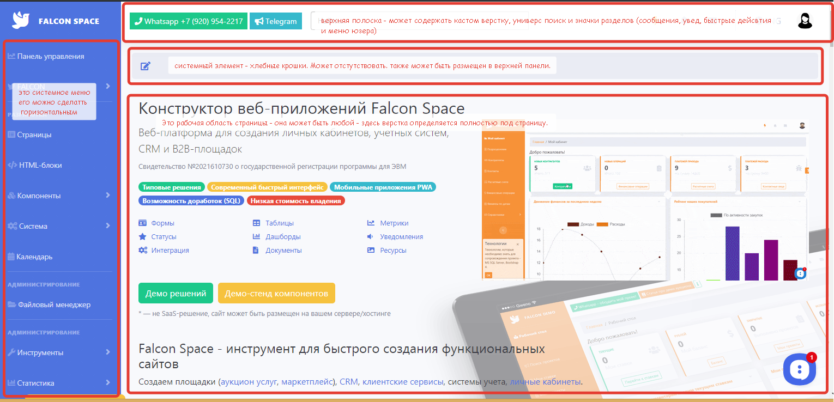
Task: Click the Falcon Space bird logo
Action: (21, 20)
